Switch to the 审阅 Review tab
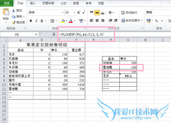Image resolution: width=171 pixels, height=123 pixels. point(89,3)
